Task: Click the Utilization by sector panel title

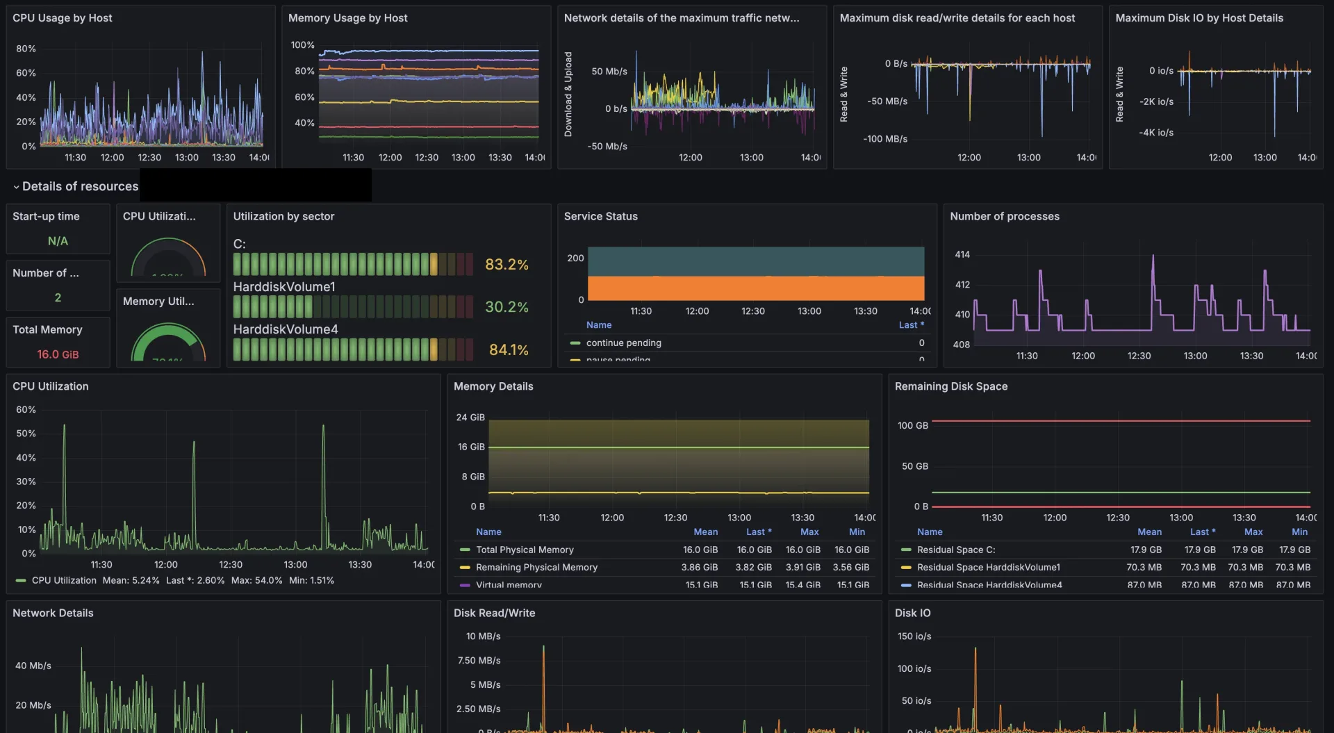Action: point(283,216)
